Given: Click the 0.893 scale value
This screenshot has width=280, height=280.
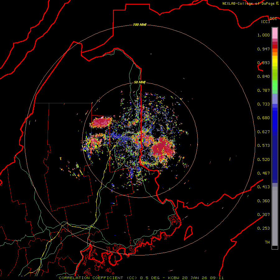Looking at the screenshot, I should tap(264, 63).
